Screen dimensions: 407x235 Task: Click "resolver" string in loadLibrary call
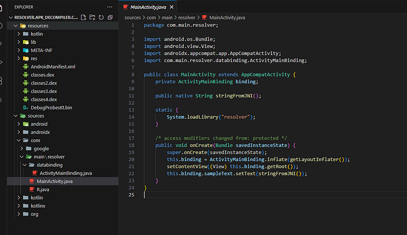coord(235,117)
